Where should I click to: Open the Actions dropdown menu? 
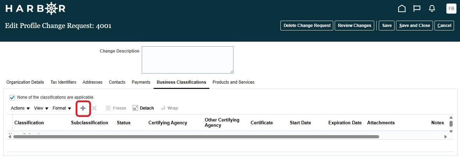click(20, 108)
